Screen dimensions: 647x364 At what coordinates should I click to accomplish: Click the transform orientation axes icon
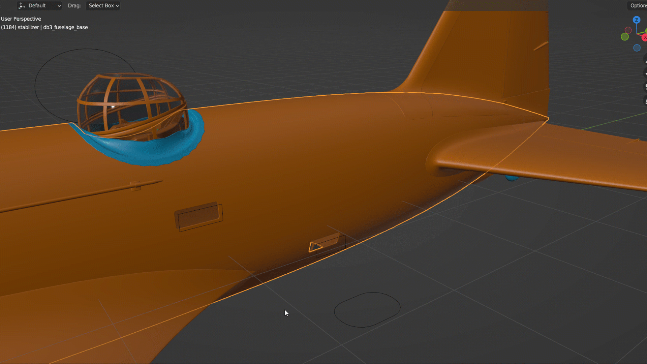[x=22, y=6]
